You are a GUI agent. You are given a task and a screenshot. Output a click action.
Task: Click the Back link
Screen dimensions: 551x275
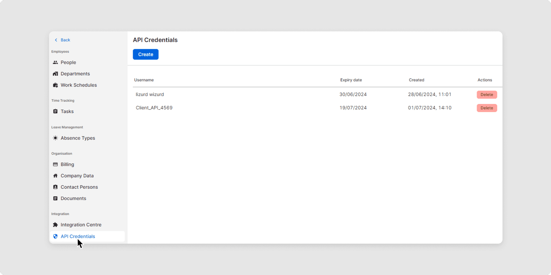click(x=65, y=40)
